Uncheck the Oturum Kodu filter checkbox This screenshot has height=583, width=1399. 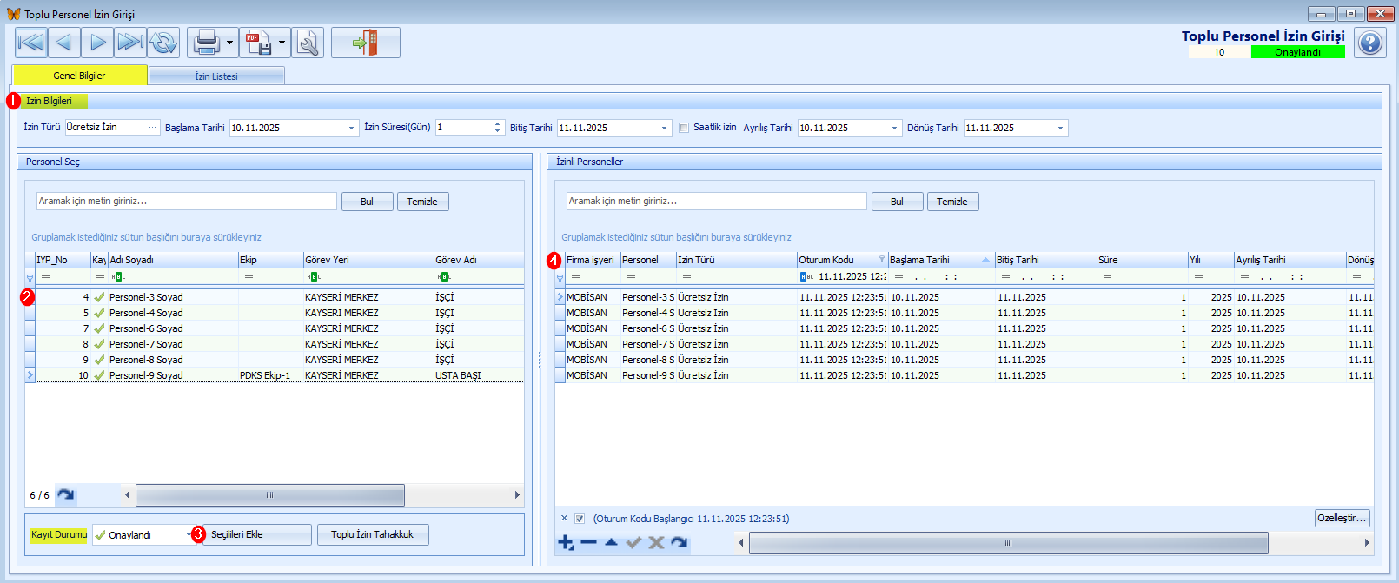pyautogui.click(x=580, y=519)
